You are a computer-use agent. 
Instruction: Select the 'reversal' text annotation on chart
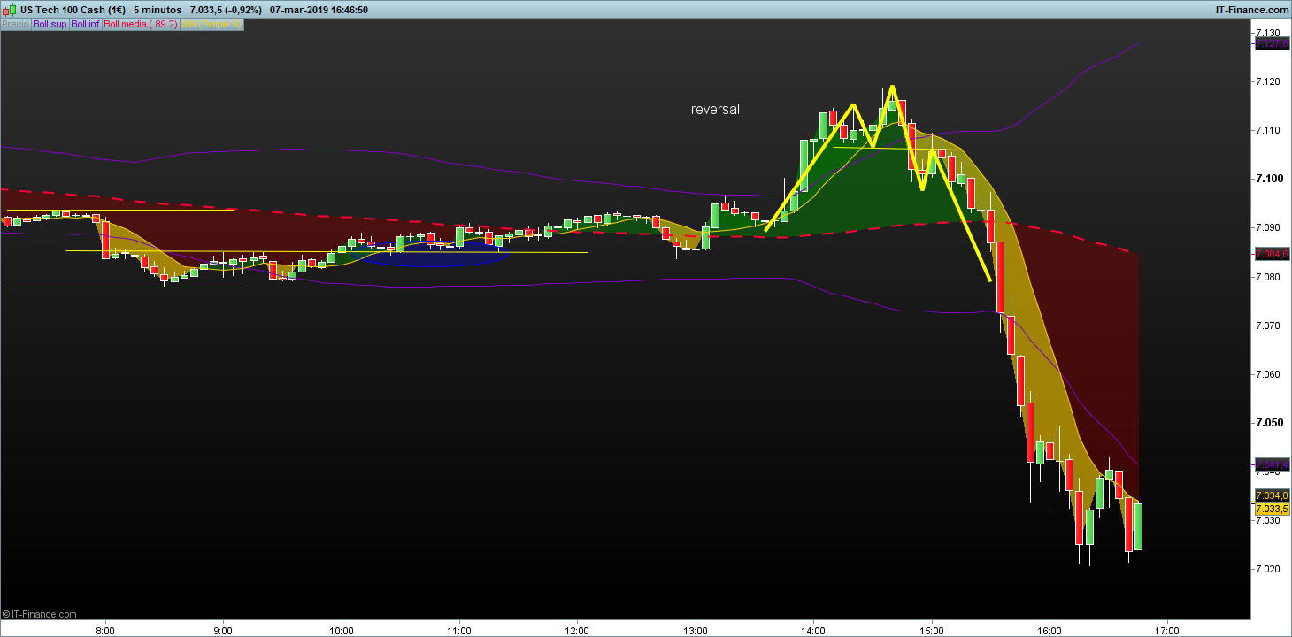pyautogui.click(x=715, y=110)
